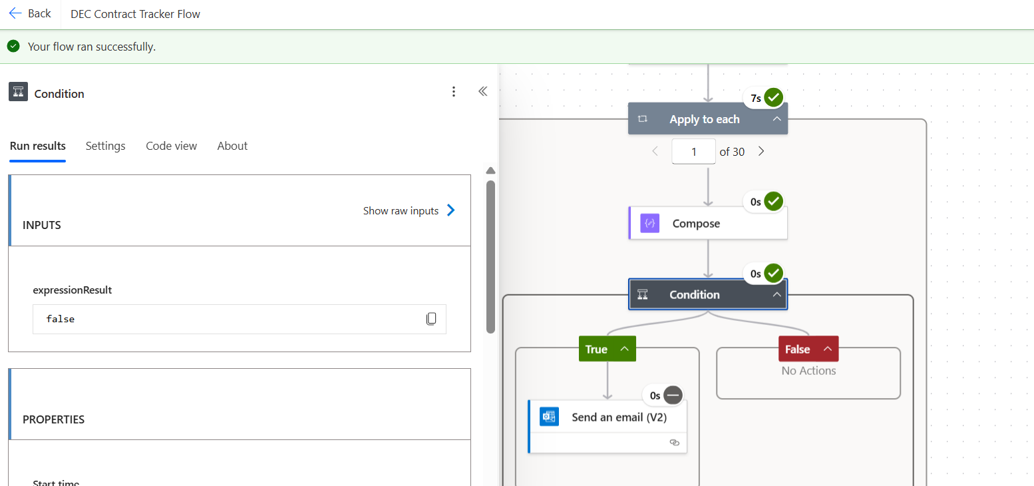Click the 'No Actions' text in False branch
Viewport: 1034px width, 486px height.
[x=808, y=371]
